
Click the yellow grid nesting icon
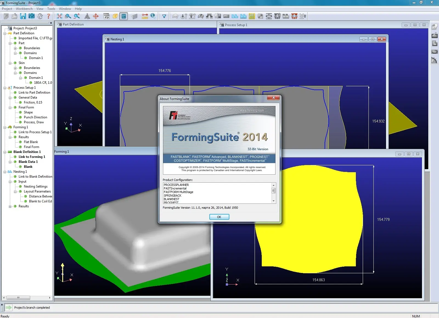(x=252, y=16)
